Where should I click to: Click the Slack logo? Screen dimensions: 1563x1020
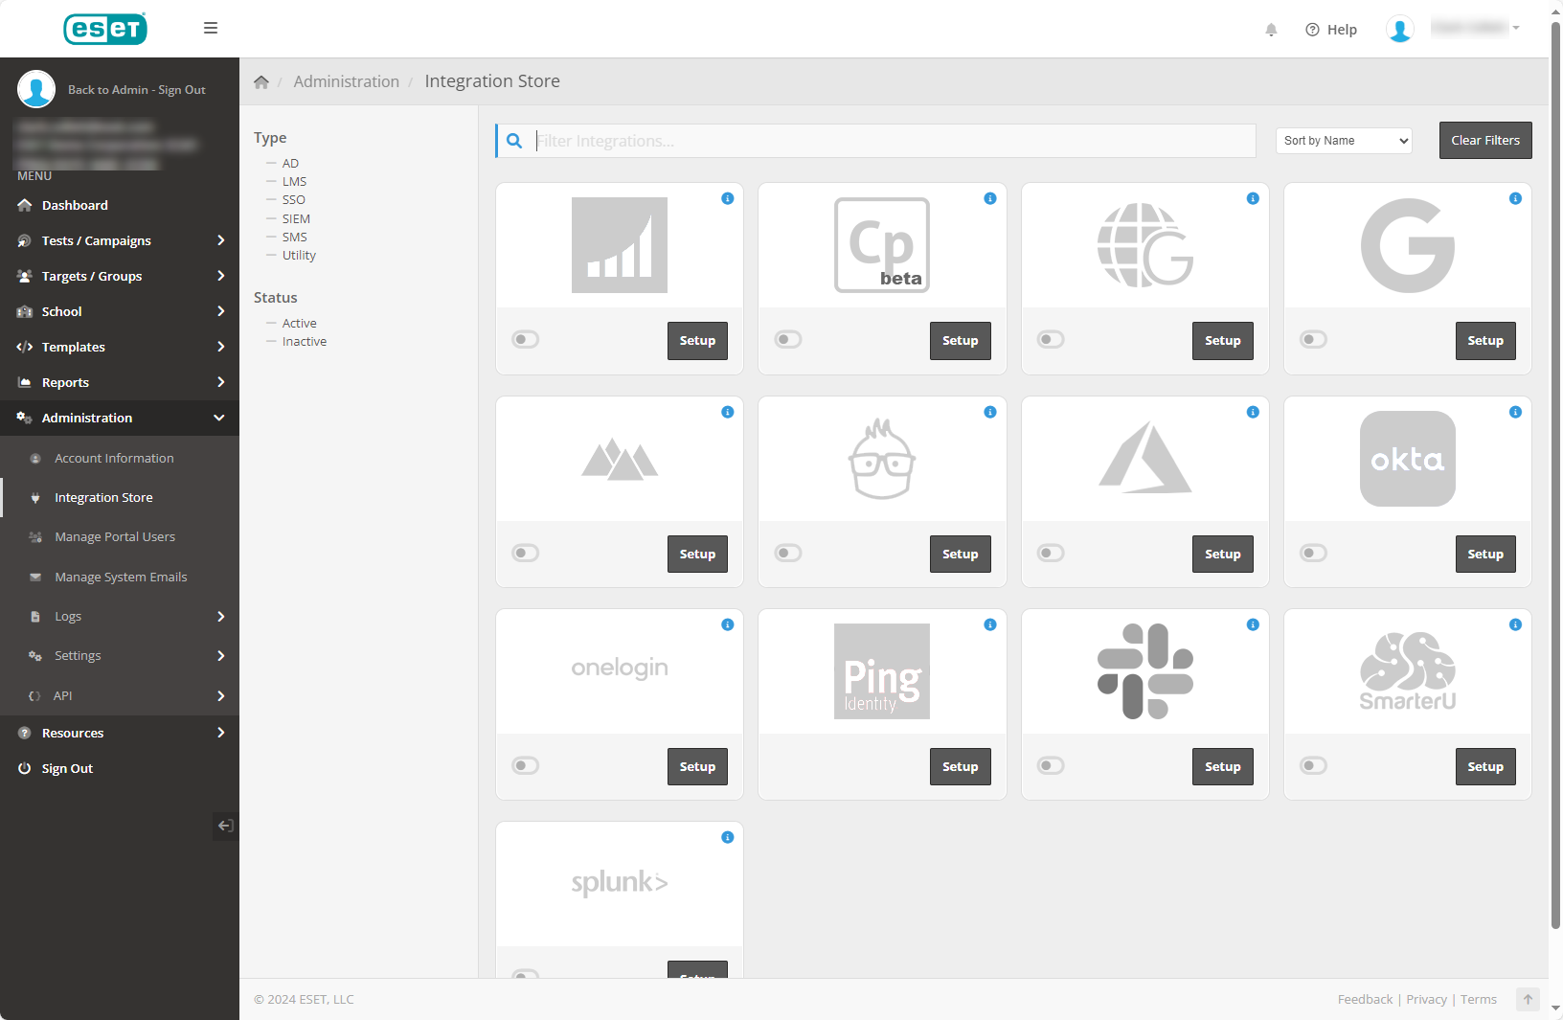[1144, 671]
